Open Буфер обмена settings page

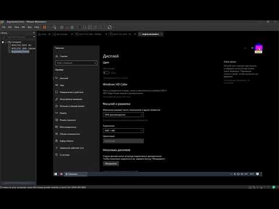pos(76,141)
